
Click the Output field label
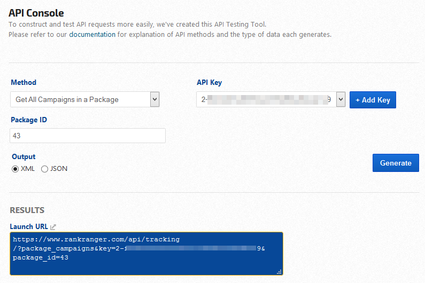(24, 156)
